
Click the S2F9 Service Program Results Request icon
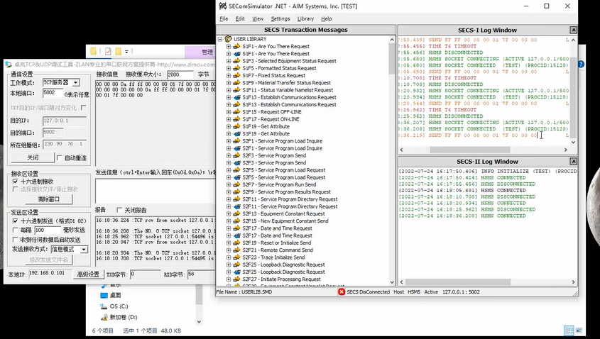237,192
